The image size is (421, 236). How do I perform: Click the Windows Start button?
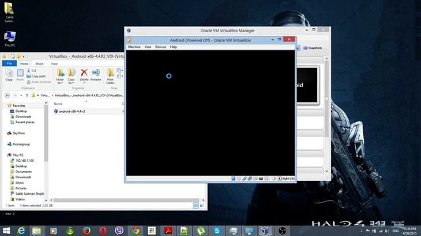tap(6, 231)
